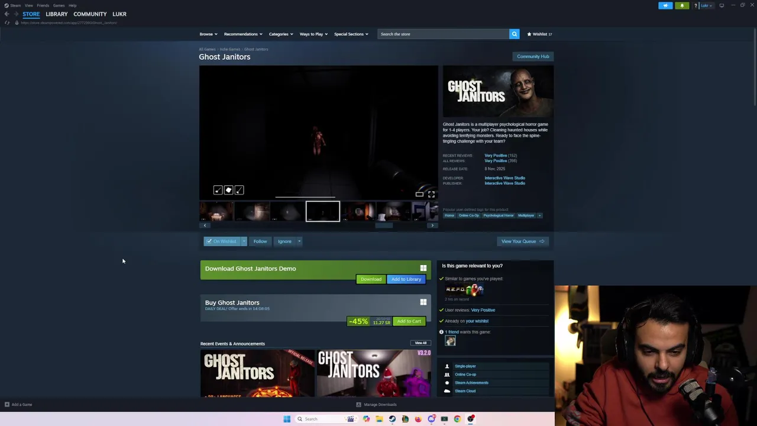Add demo to library
The image size is (757, 426).
(x=406, y=279)
